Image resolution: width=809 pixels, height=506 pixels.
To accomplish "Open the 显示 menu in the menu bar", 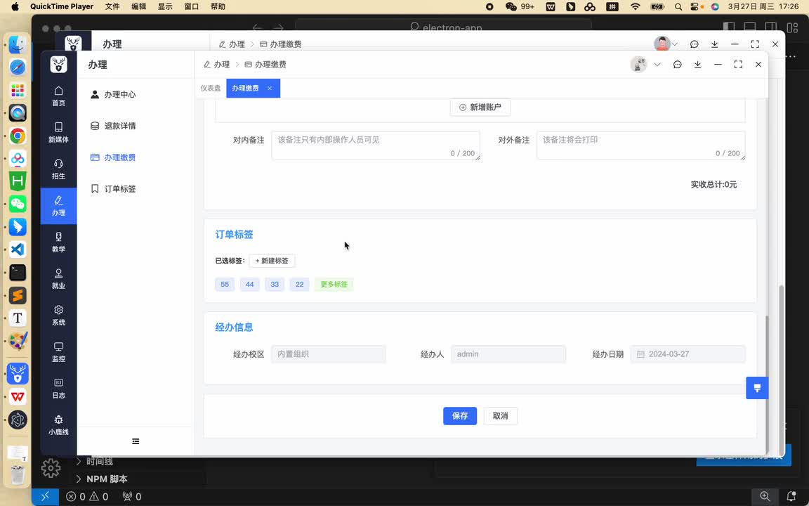I will [x=165, y=7].
